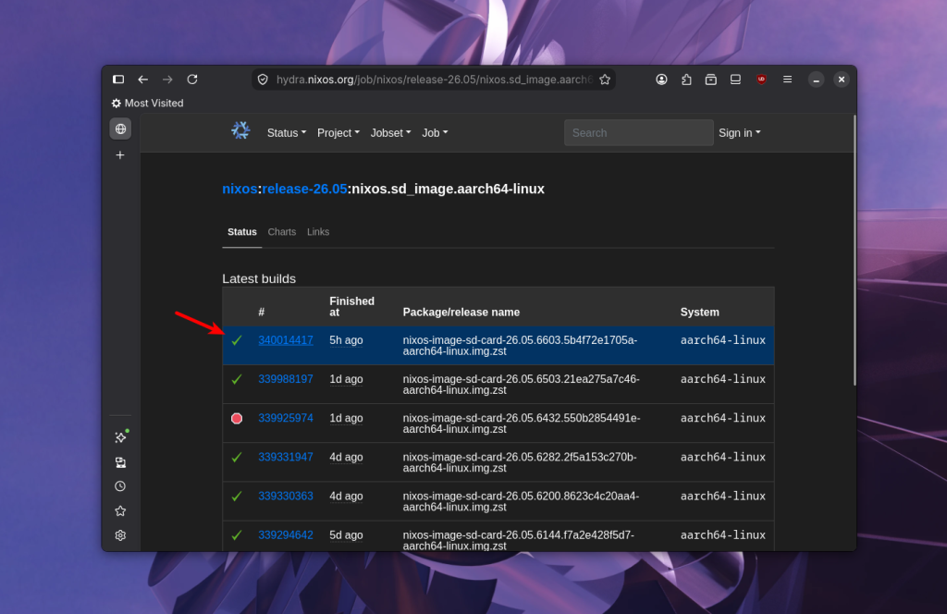Viewport: 947px width, 614px height.
Task: Expand the Project dropdown menu
Action: pos(338,133)
